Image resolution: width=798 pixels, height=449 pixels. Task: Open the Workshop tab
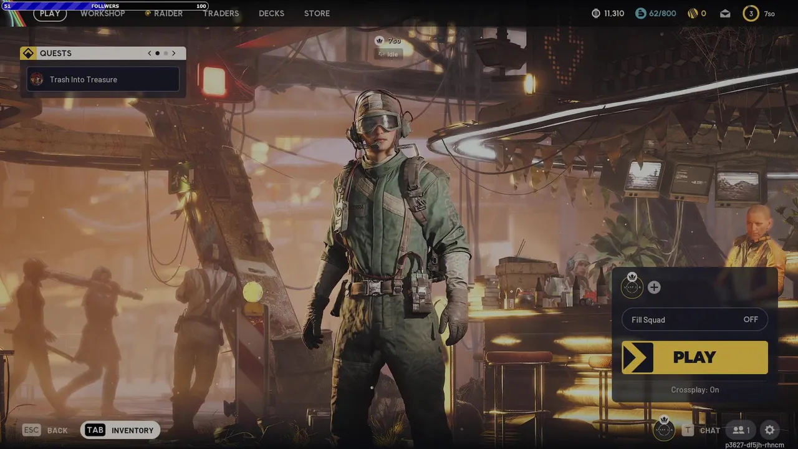(102, 13)
